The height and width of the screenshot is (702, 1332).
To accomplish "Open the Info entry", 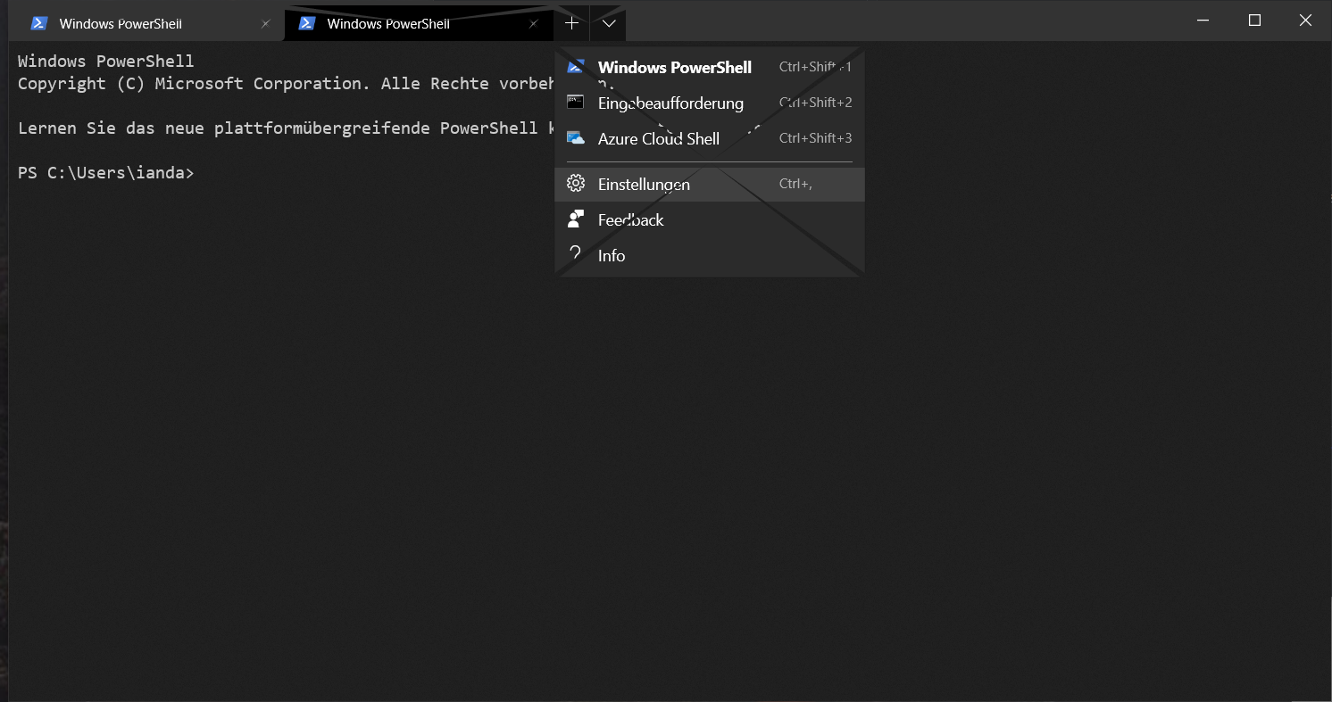I will coord(612,255).
